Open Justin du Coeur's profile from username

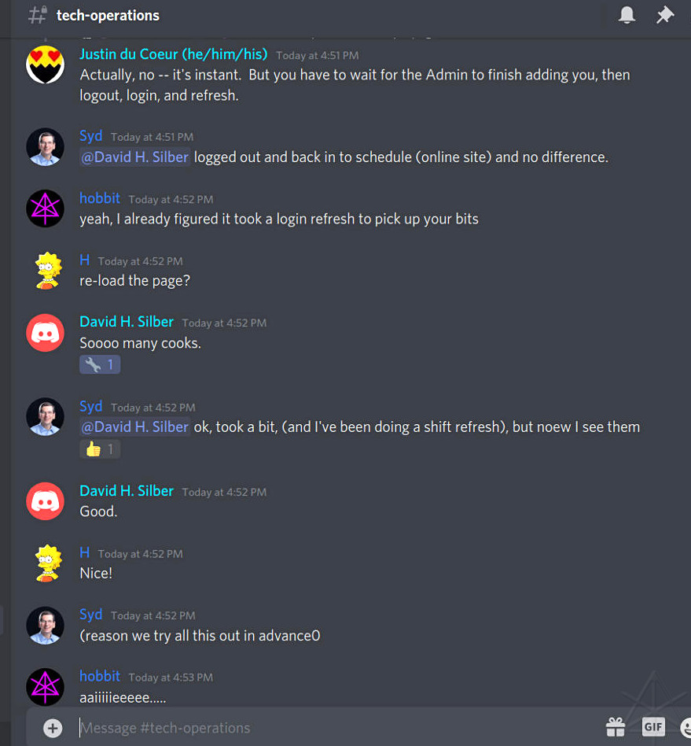point(174,54)
